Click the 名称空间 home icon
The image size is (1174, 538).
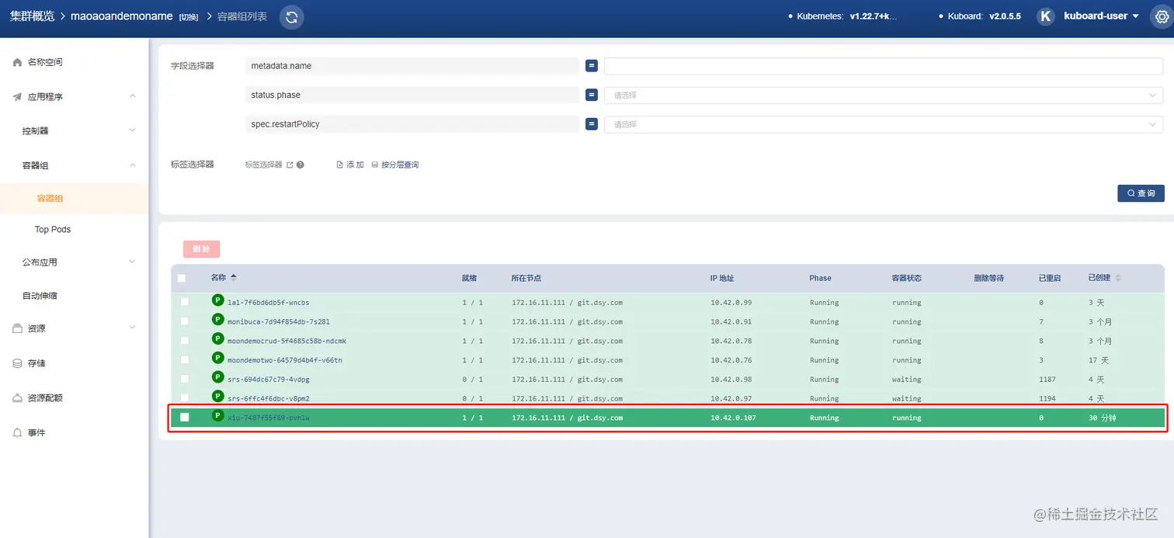tap(17, 62)
